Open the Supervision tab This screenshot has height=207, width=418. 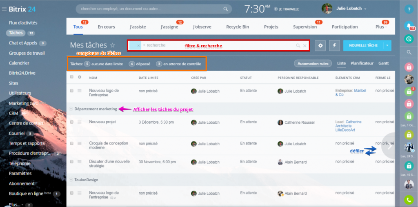click(x=305, y=27)
